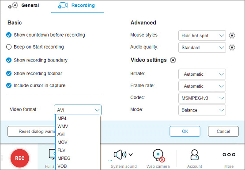Pick FLV from the format list

point(78,151)
